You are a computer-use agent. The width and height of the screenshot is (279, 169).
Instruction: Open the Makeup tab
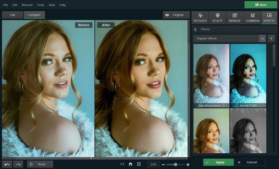coord(235,18)
